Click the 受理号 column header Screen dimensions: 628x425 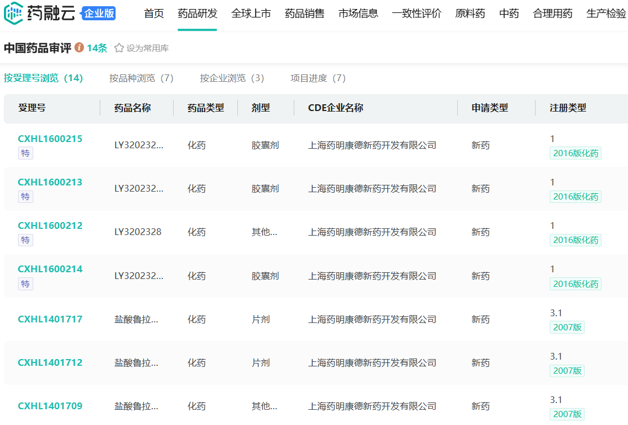point(32,108)
